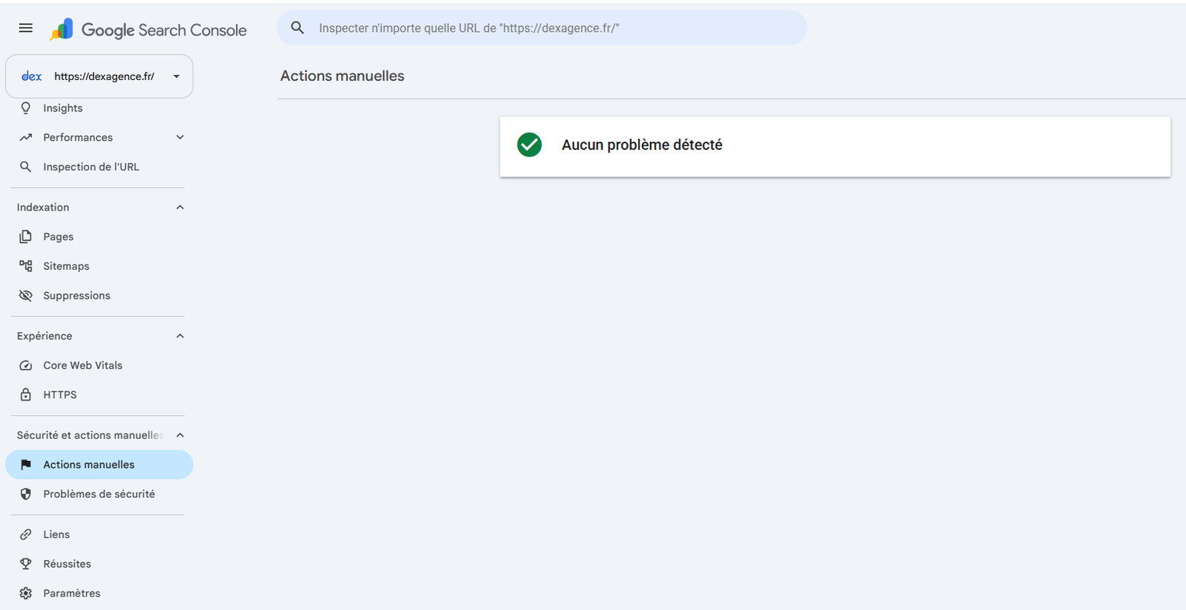This screenshot has height=610, width=1186.
Task: Click the dex property favicon
Action: click(x=31, y=76)
